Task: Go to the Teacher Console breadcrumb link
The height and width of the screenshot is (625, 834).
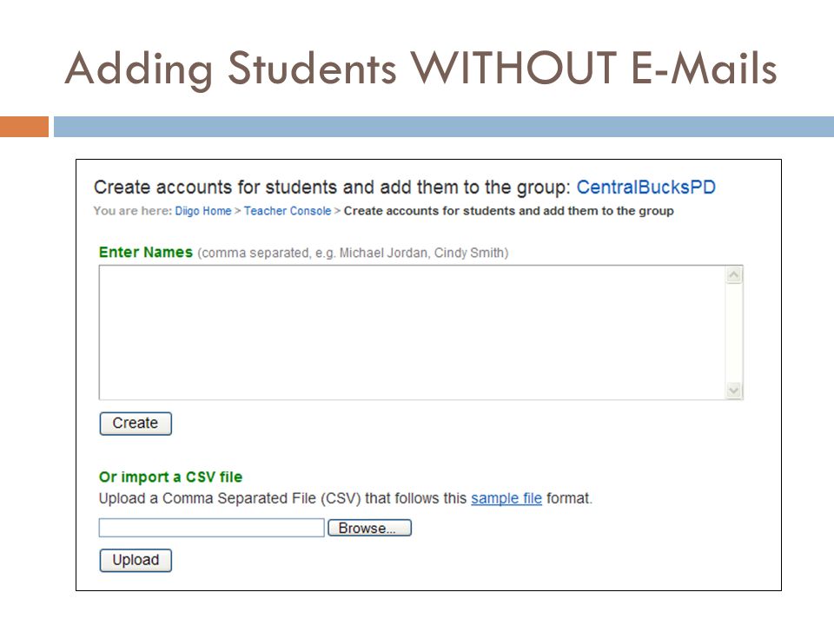Action: [288, 211]
